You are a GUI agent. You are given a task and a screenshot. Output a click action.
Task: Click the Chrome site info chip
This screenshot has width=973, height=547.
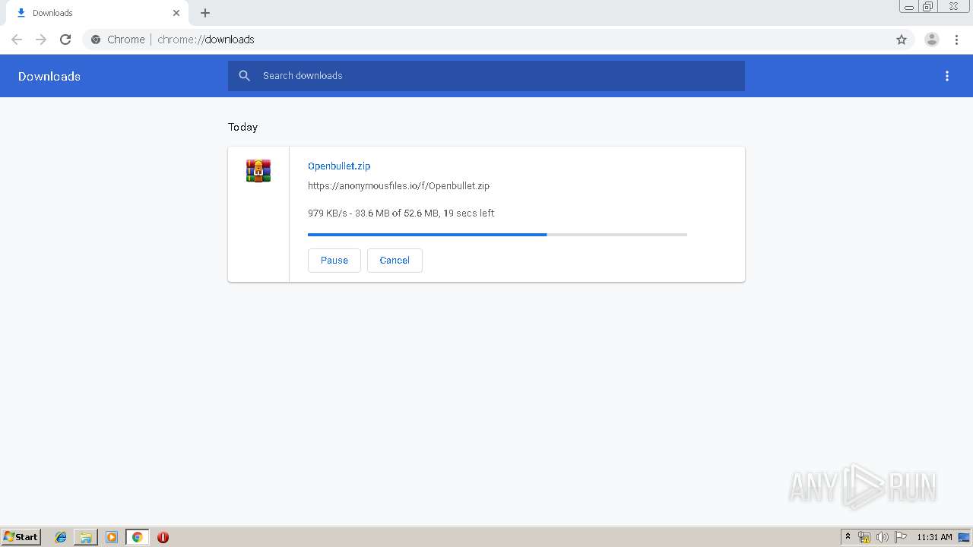119,40
